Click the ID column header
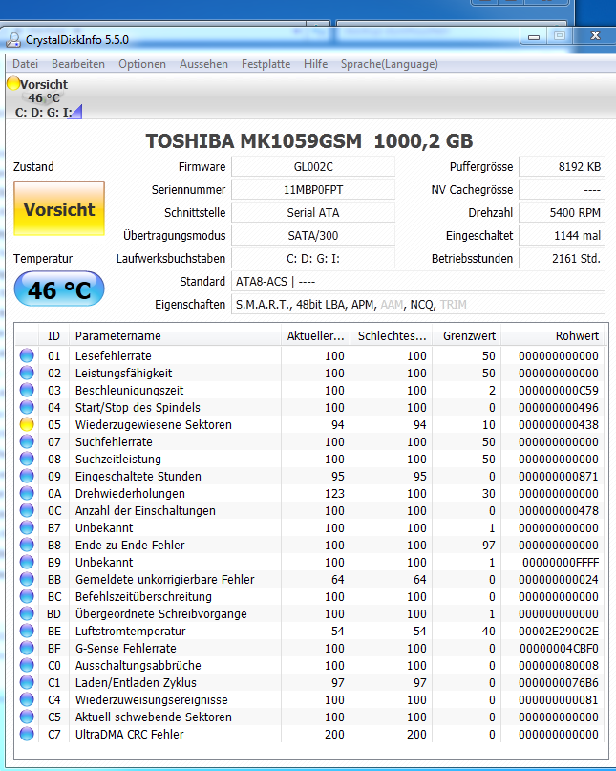 pos(53,336)
